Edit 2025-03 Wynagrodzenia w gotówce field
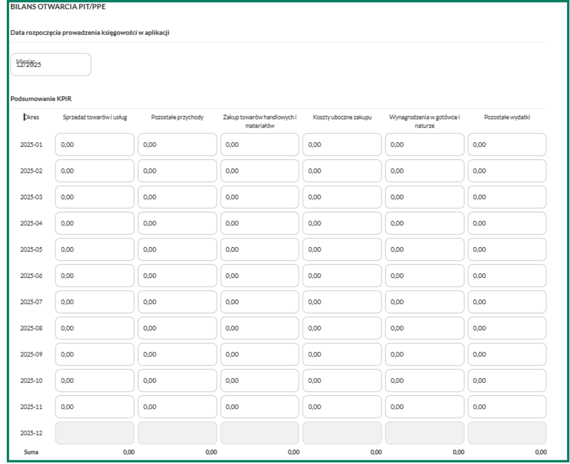 (x=424, y=197)
